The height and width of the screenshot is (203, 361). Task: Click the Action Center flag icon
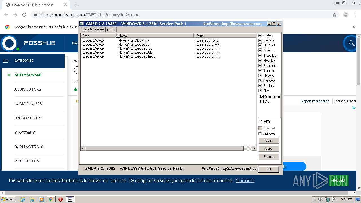tap(334, 199)
